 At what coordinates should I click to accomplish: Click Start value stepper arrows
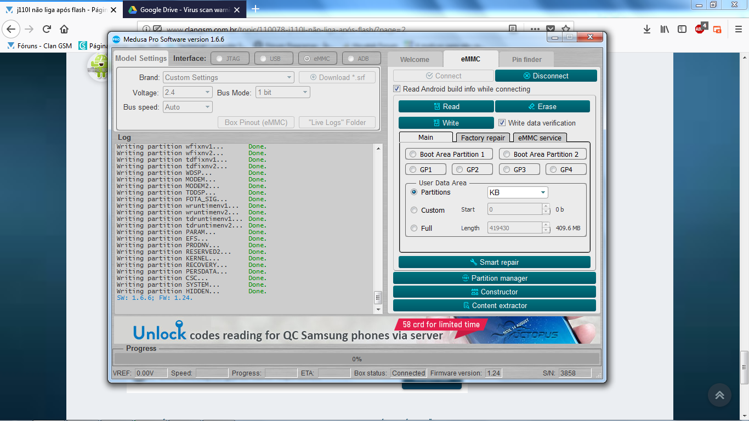click(x=546, y=209)
